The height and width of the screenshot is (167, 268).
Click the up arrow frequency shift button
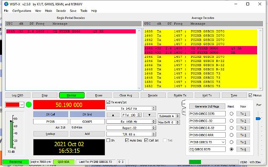113,115
